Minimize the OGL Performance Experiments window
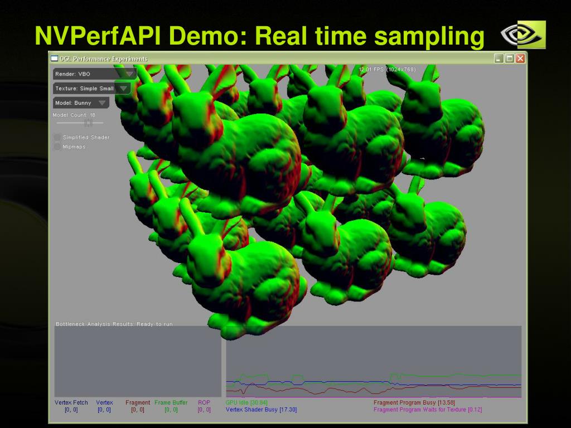This screenshot has height=428, width=571. [x=499, y=59]
